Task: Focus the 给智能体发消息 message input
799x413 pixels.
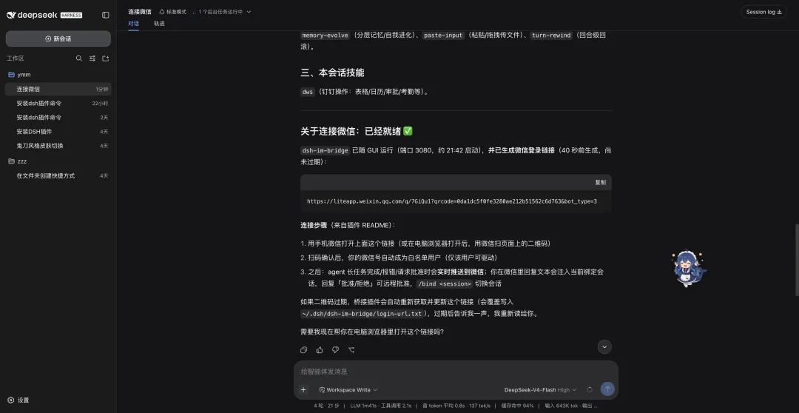Action: [456, 372]
